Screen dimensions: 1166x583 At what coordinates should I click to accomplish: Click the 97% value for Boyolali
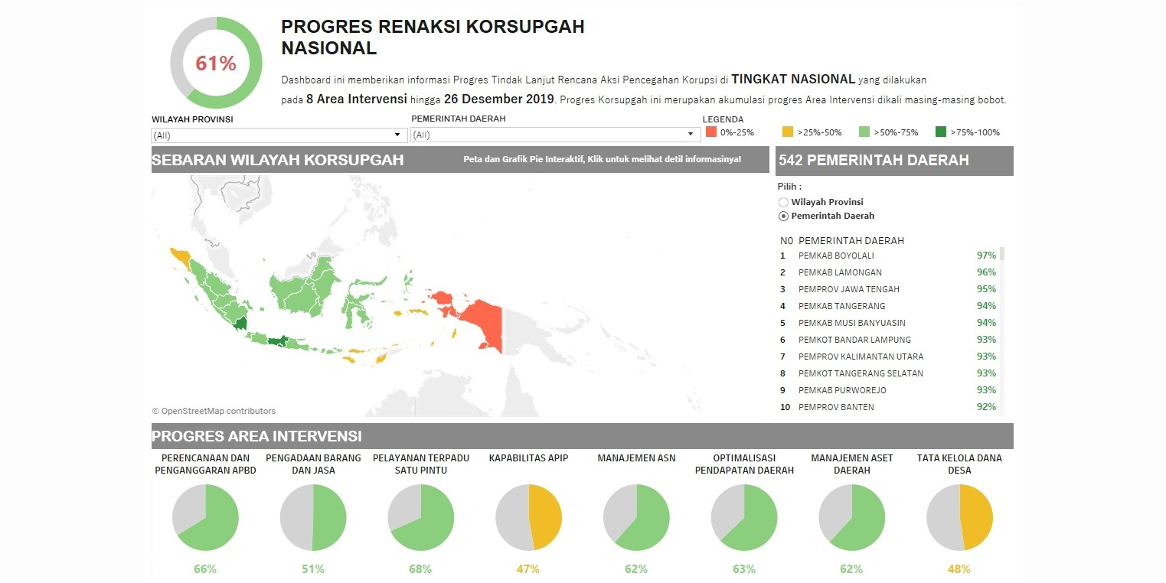986,256
